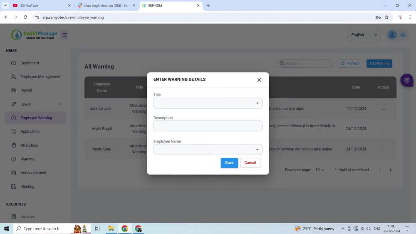The image size is (416, 234).
Task: Select Employee Warning menu item
Action: tap(35, 118)
